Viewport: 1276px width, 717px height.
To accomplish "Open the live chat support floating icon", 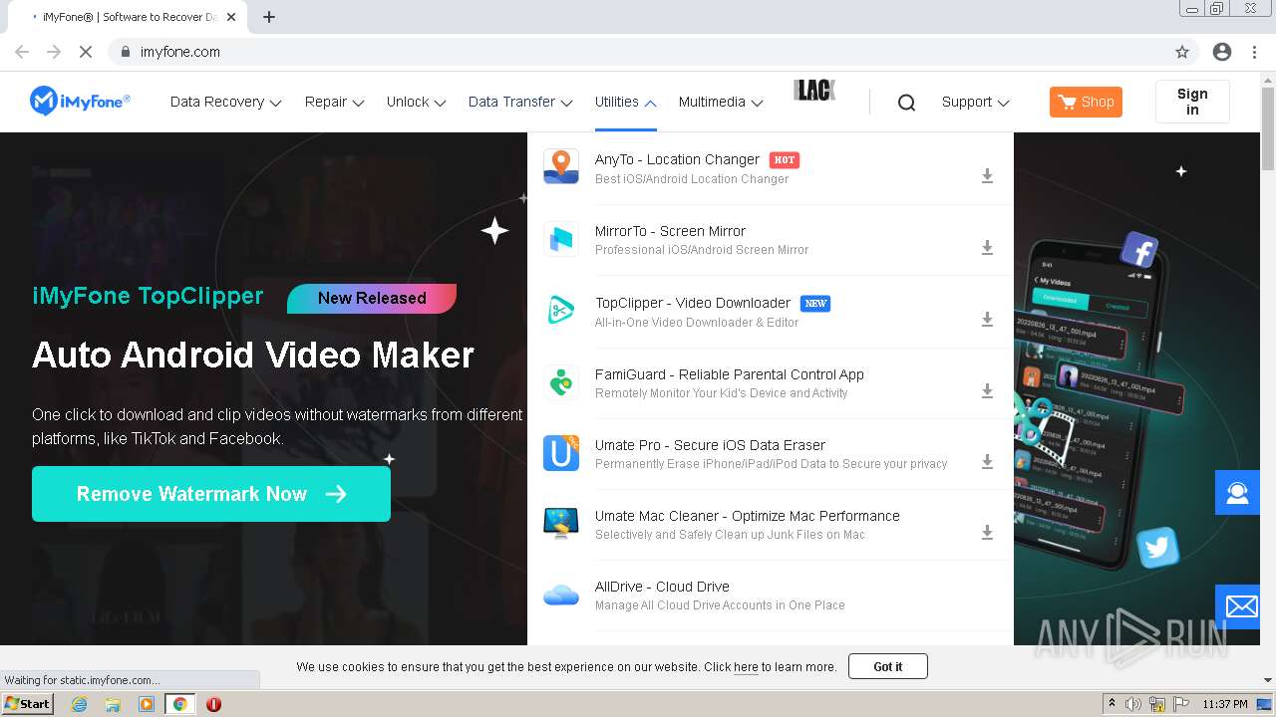I will [1237, 493].
